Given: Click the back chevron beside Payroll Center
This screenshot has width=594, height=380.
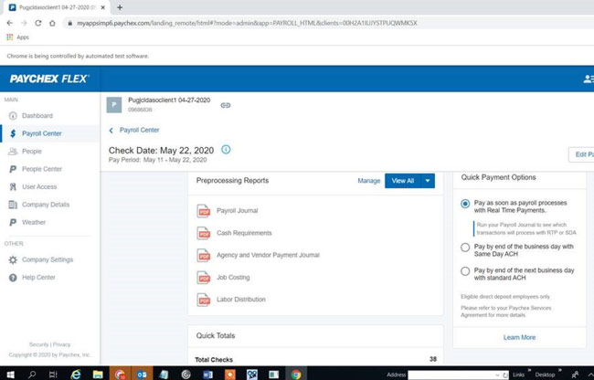Looking at the screenshot, I should click(x=111, y=131).
